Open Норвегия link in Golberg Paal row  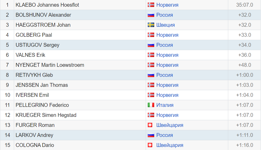coord(167,35)
